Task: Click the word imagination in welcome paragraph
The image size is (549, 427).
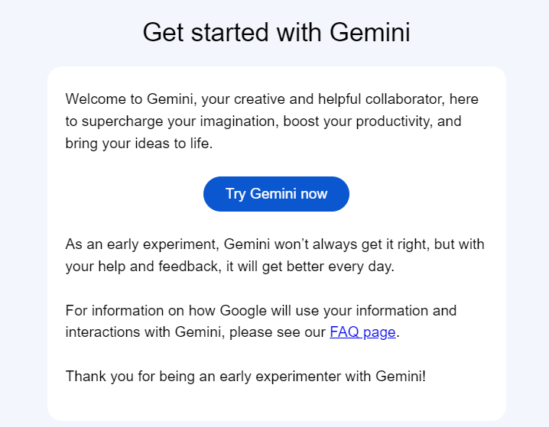Action: tap(239, 121)
